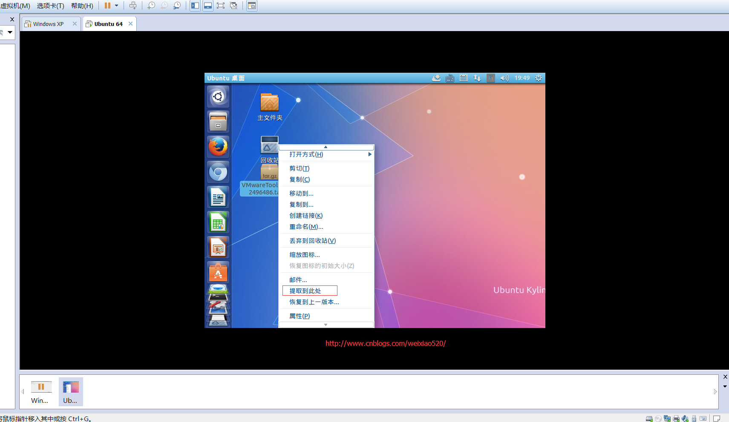Open the network indicator in Ubuntu panel
This screenshot has height=422, width=729.
[477, 78]
